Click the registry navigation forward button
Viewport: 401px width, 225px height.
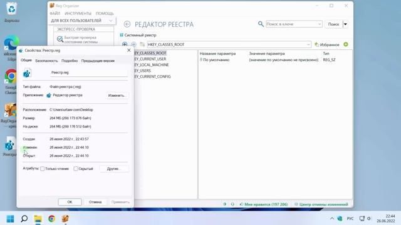(133, 44)
